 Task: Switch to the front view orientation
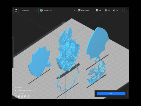pyautogui.click(x=19, y=97)
